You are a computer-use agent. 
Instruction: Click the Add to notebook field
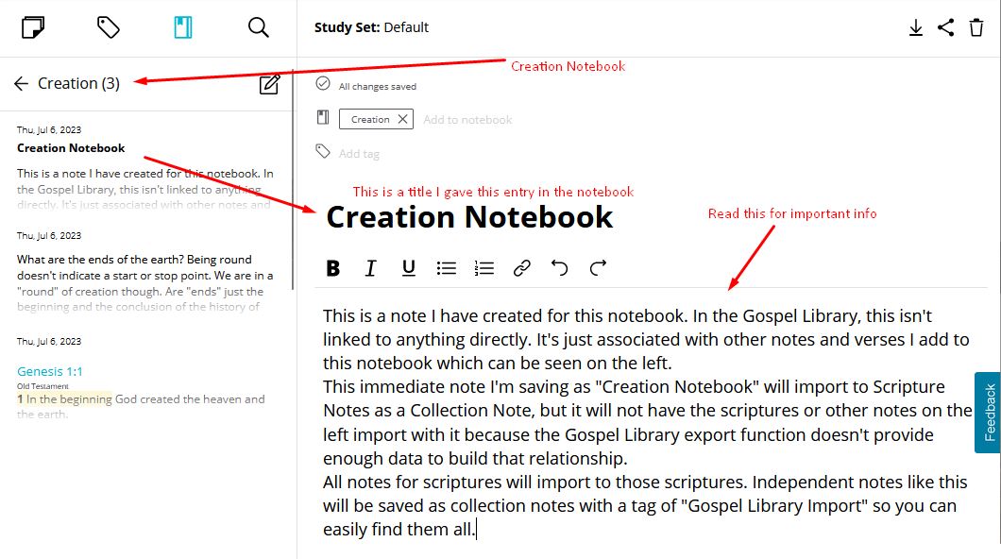(x=467, y=120)
